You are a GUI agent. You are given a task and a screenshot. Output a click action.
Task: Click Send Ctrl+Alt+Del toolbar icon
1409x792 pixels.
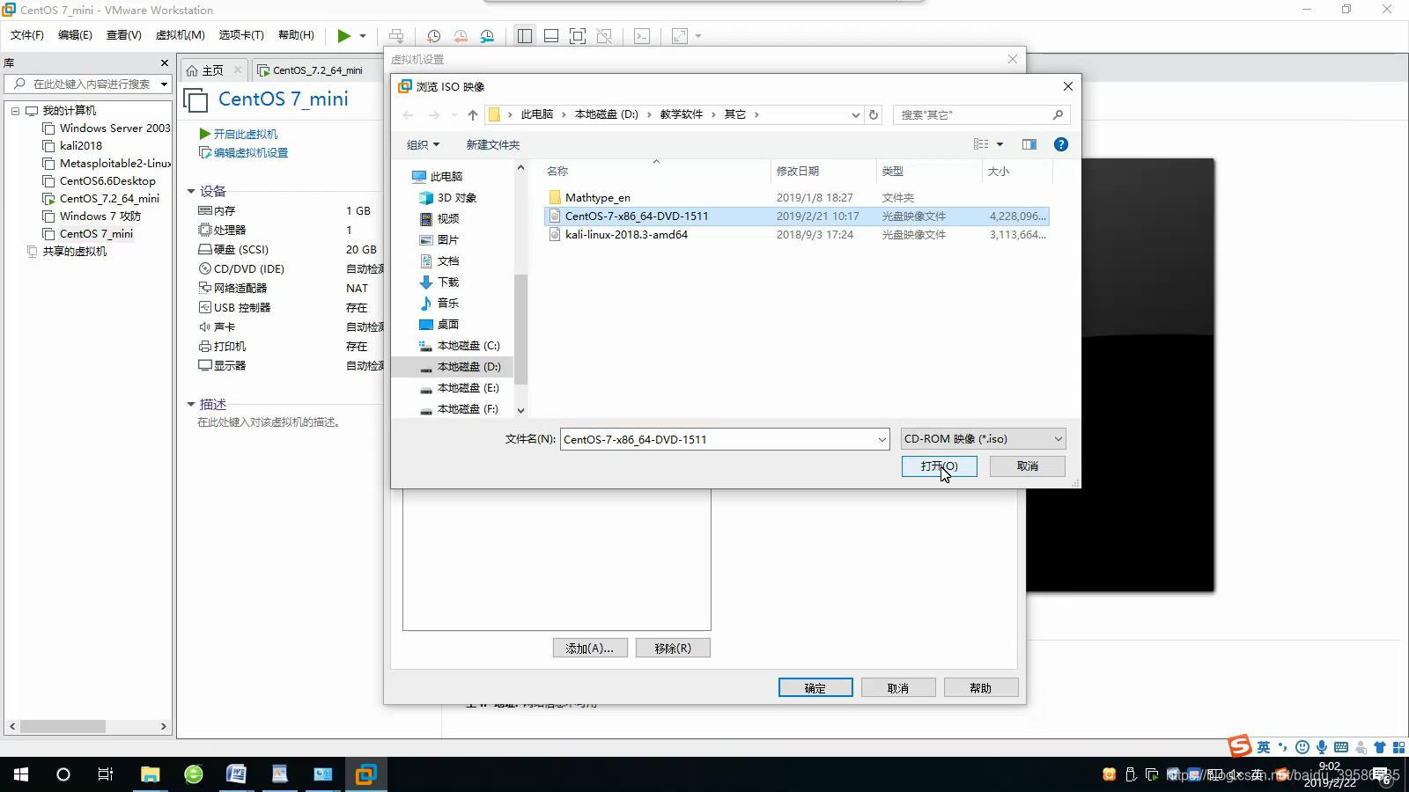[x=396, y=36]
